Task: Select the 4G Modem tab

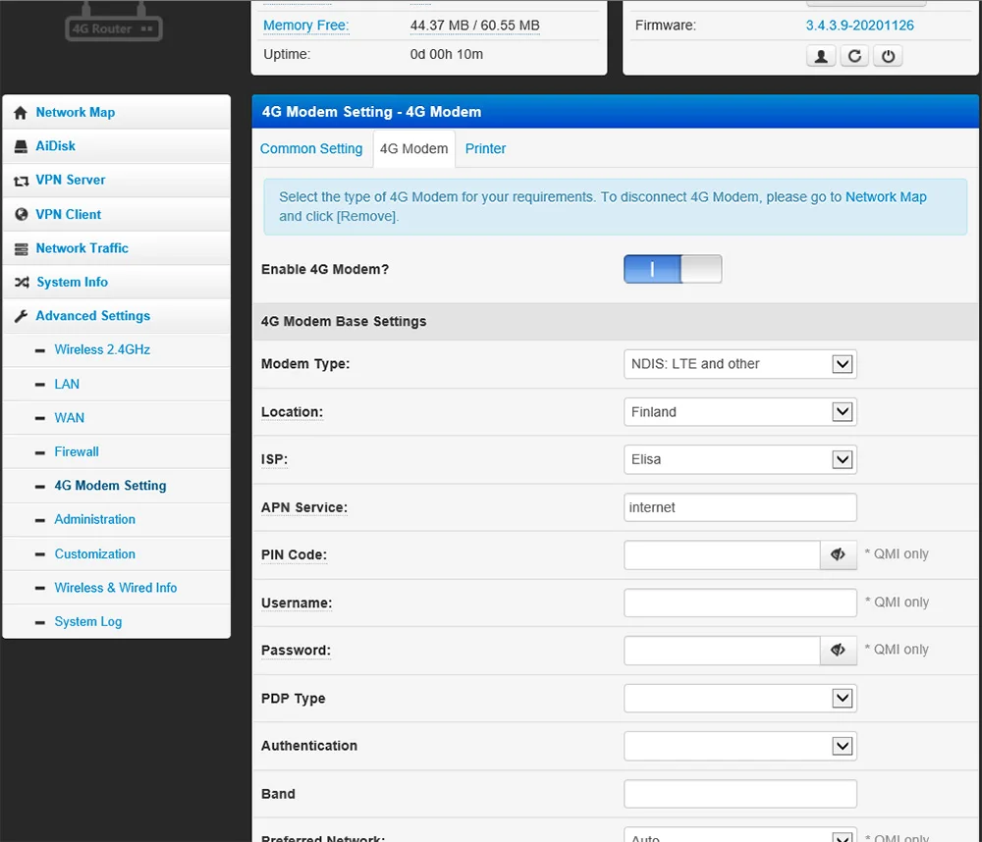Action: [x=414, y=149]
